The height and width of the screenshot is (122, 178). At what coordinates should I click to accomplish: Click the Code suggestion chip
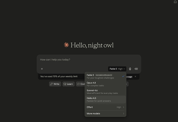(80, 84)
